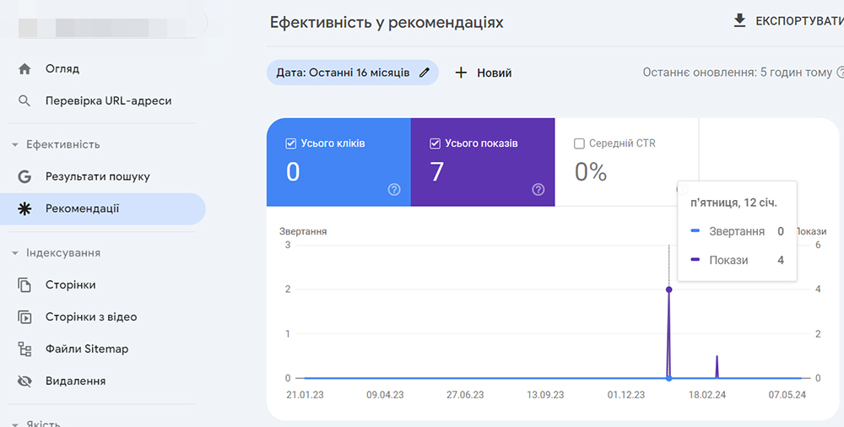Click the Google G icon for Результати пошуку
The height and width of the screenshot is (427, 844).
pos(24,176)
